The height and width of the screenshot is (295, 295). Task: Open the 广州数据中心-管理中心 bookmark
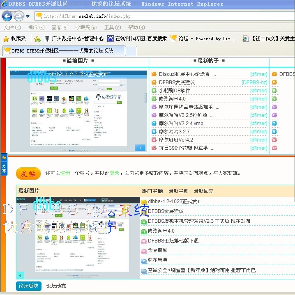[x=74, y=39]
